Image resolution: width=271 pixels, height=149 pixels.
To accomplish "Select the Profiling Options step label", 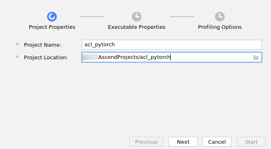I will [x=220, y=27].
